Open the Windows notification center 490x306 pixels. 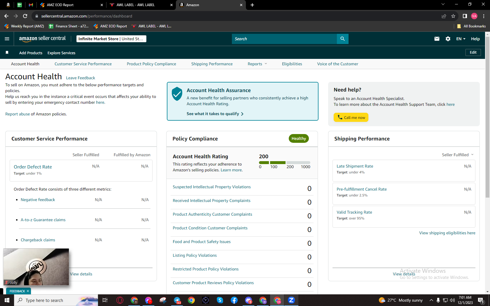(x=481, y=300)
